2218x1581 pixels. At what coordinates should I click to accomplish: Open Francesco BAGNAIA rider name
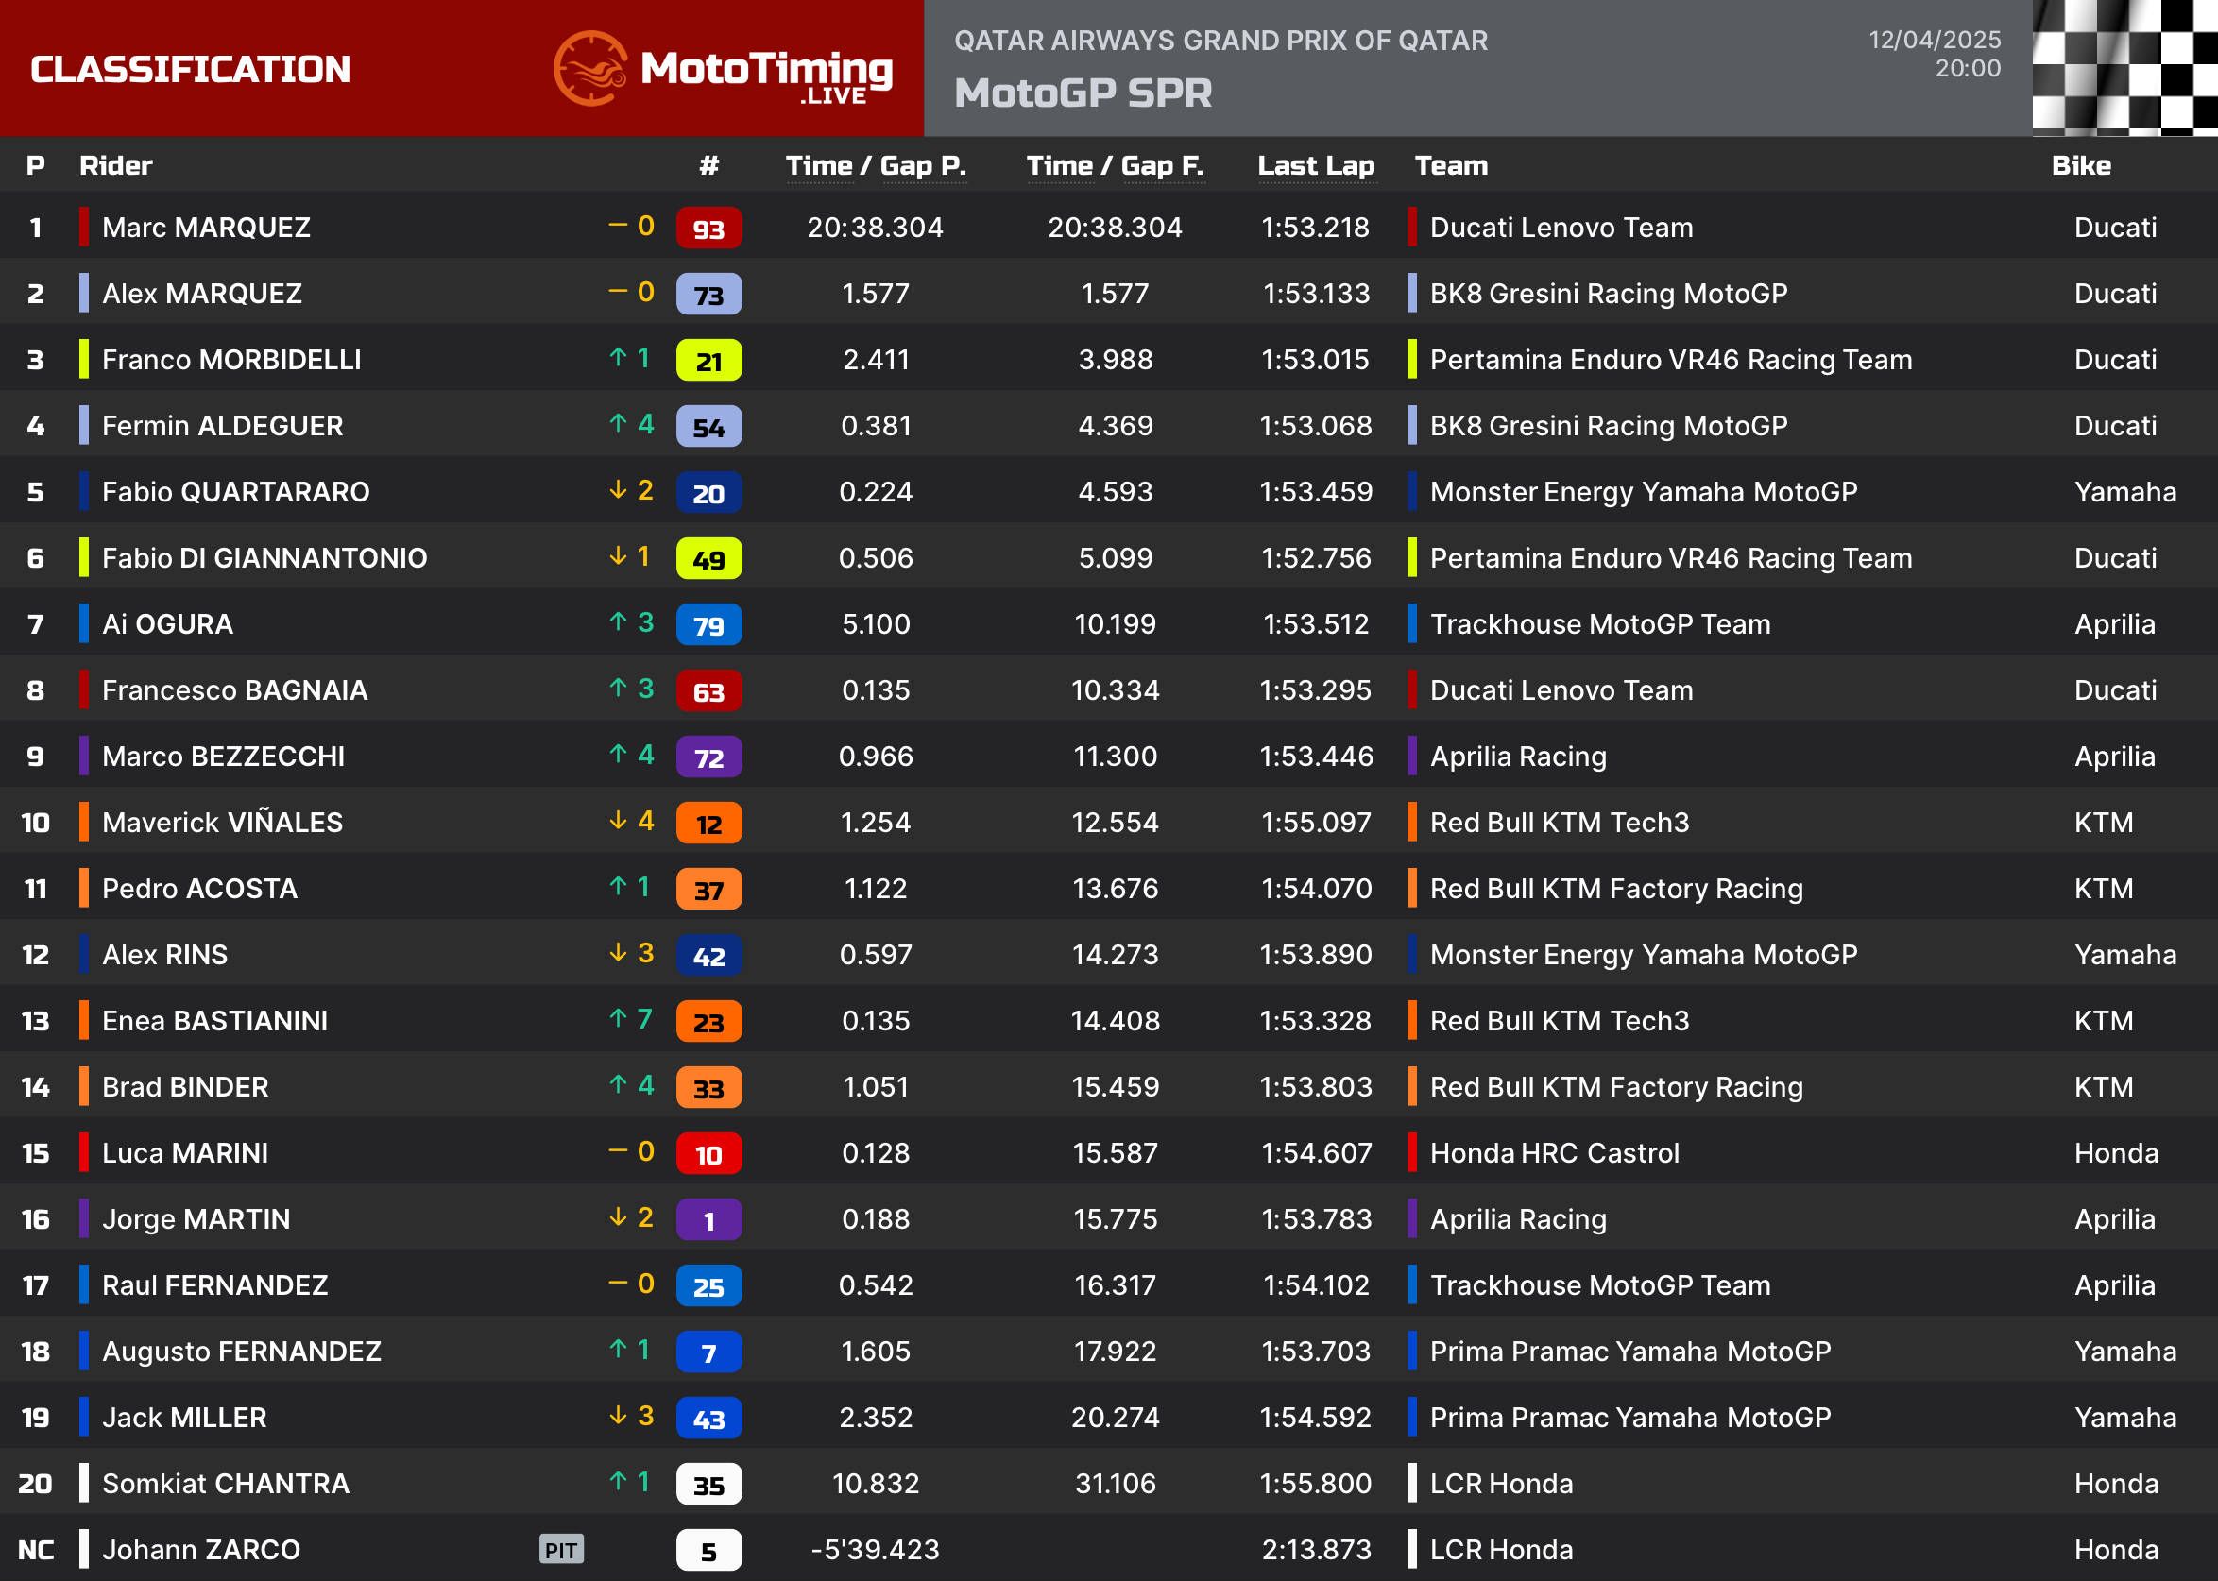point(234,690)
